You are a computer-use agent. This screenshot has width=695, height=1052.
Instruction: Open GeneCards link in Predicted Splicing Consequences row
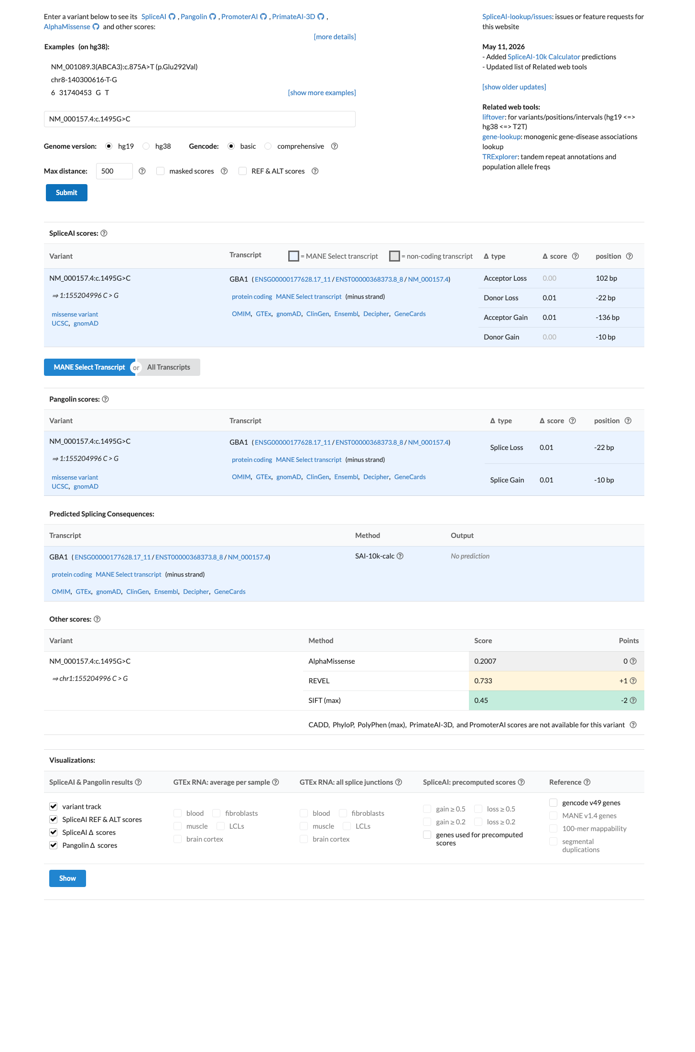click(229, 592)
